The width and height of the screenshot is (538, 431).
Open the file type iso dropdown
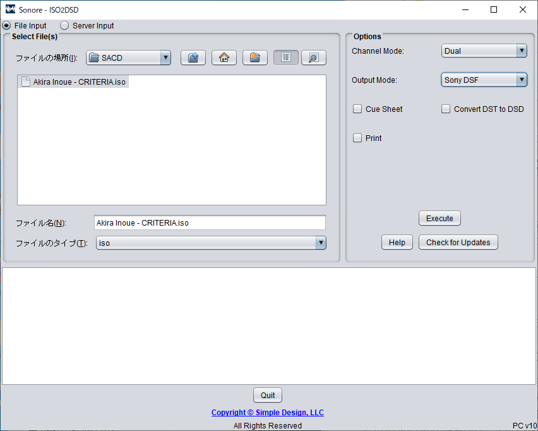(211, 243)
